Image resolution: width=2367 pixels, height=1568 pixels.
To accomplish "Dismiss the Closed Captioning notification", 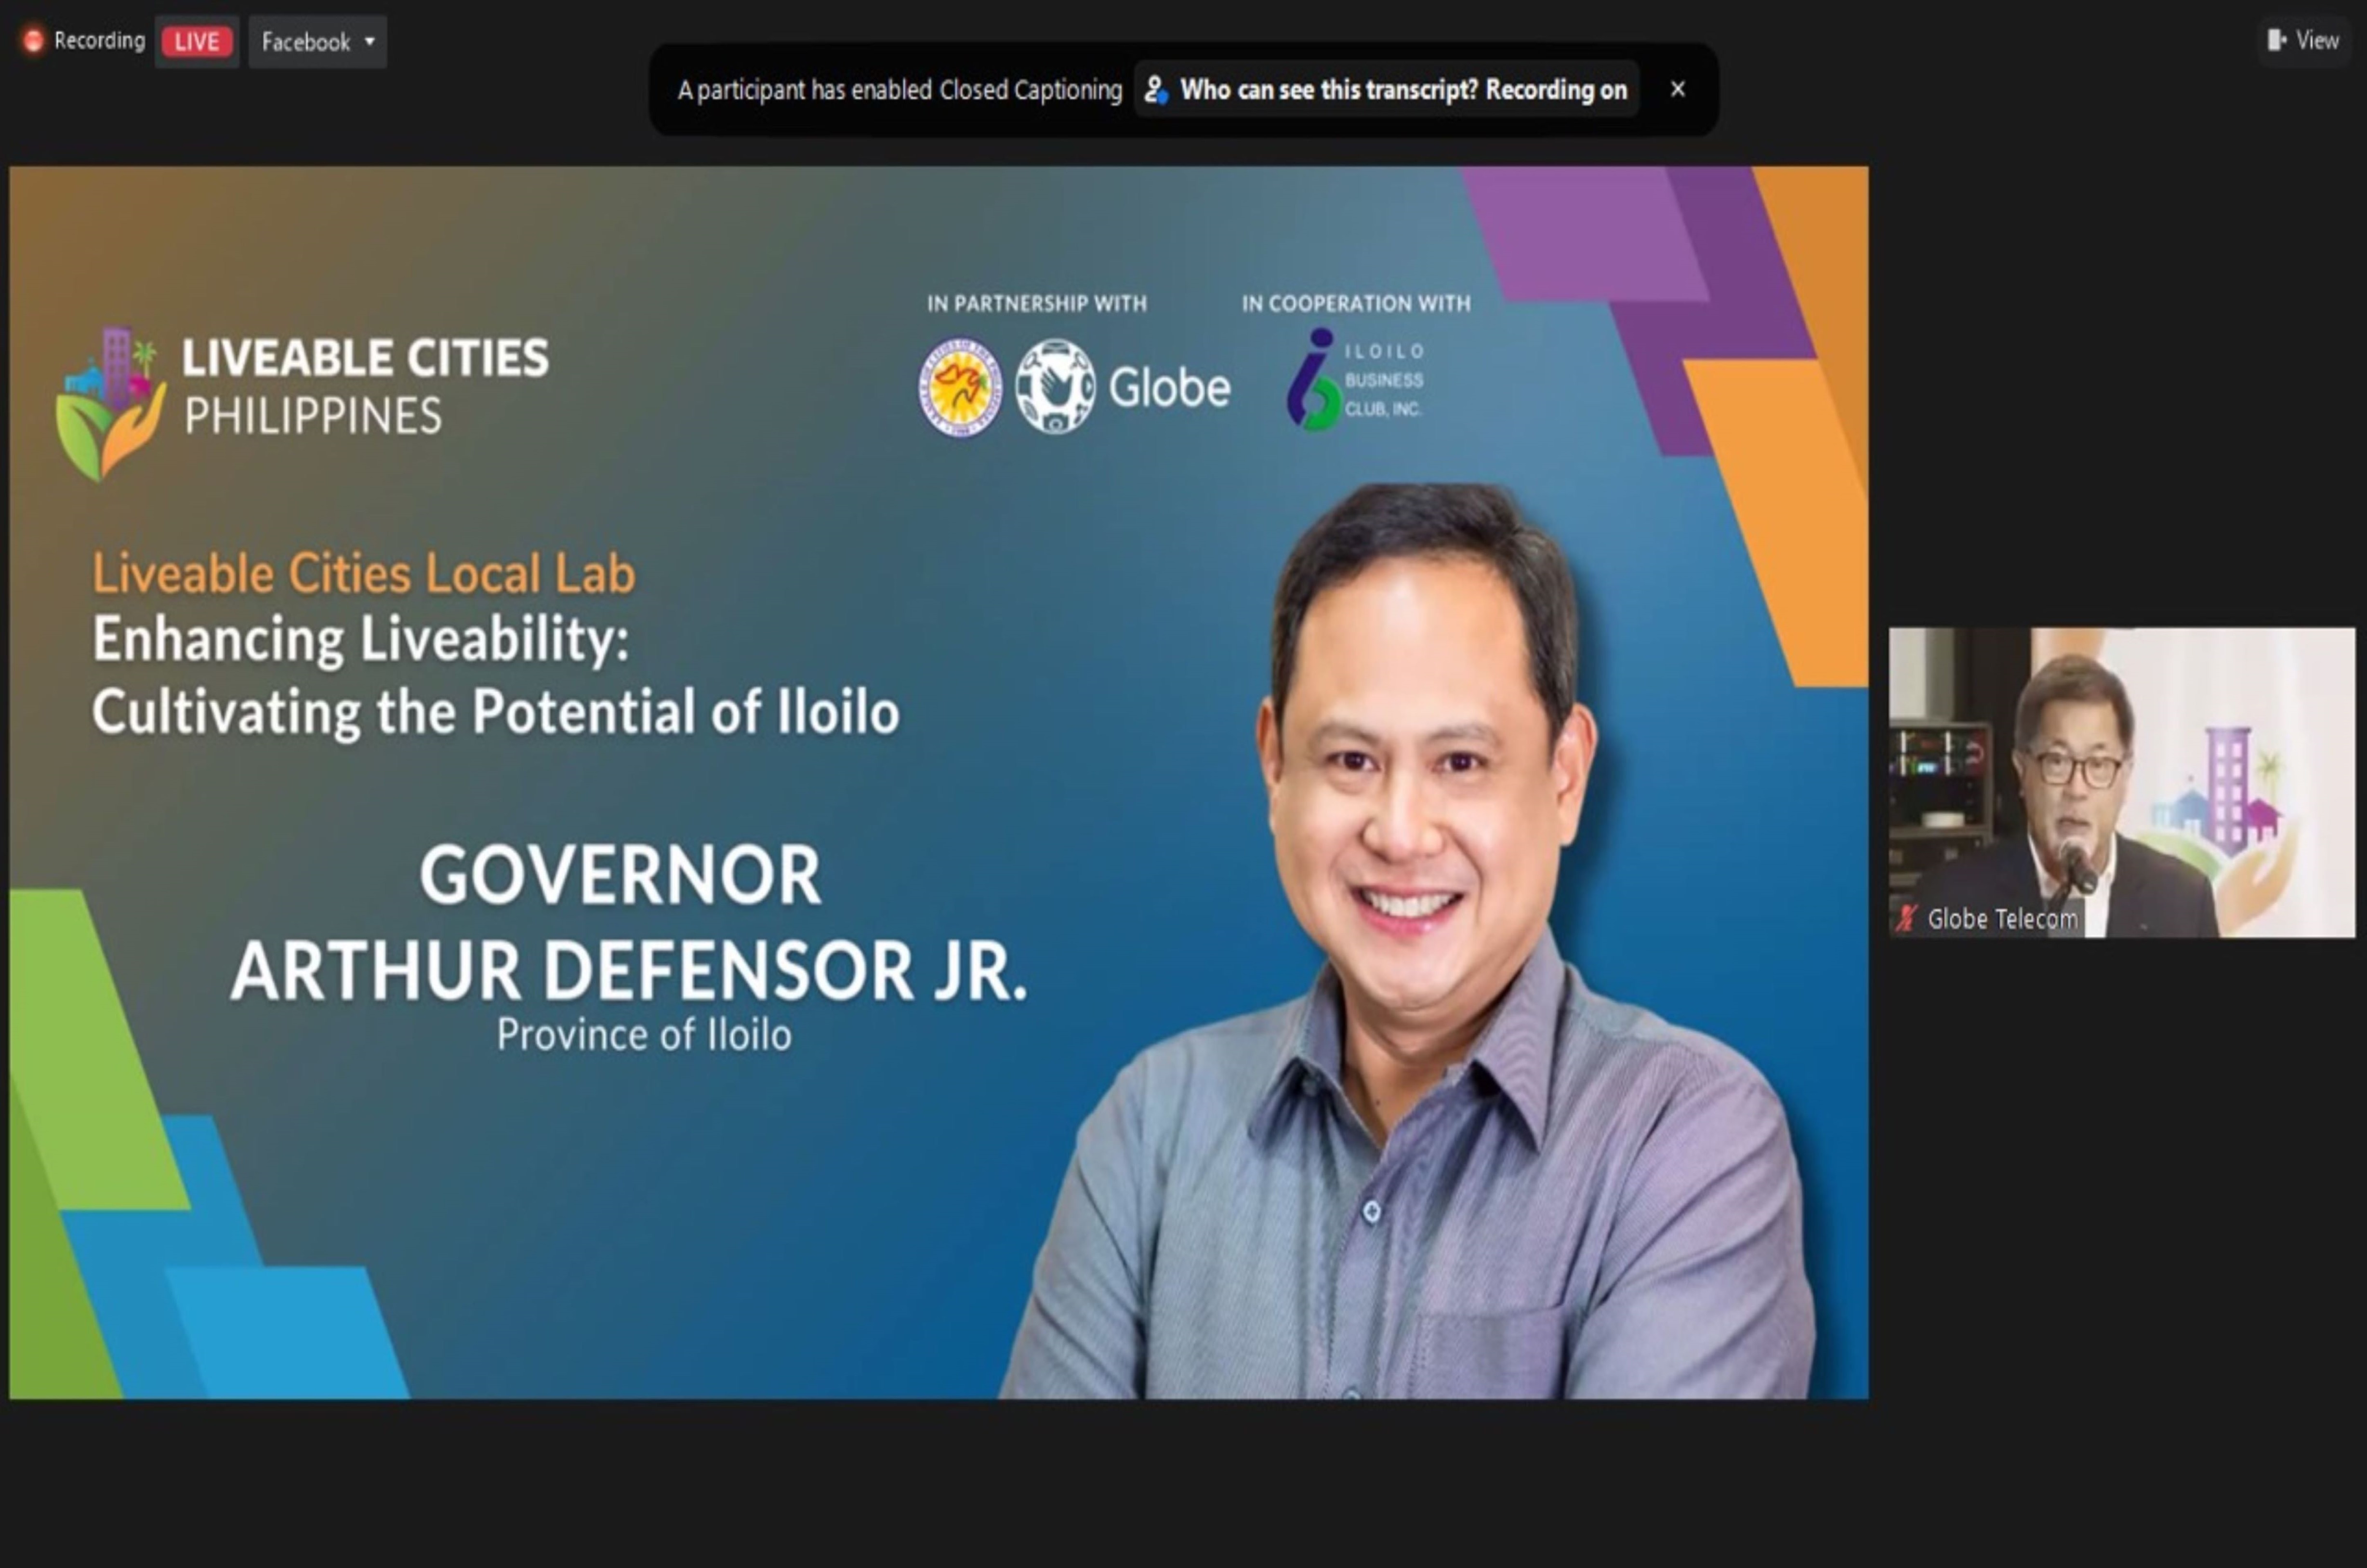I will pos(1677,89).
